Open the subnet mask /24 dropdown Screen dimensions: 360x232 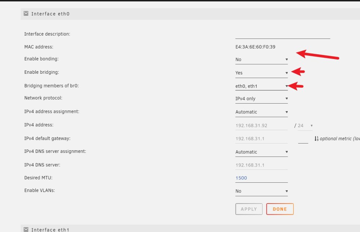pos(305,126)
